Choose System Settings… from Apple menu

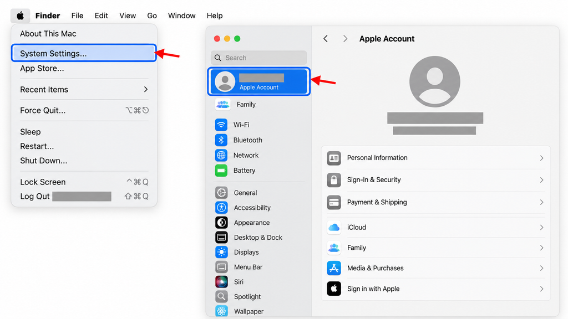pos(84,53)
